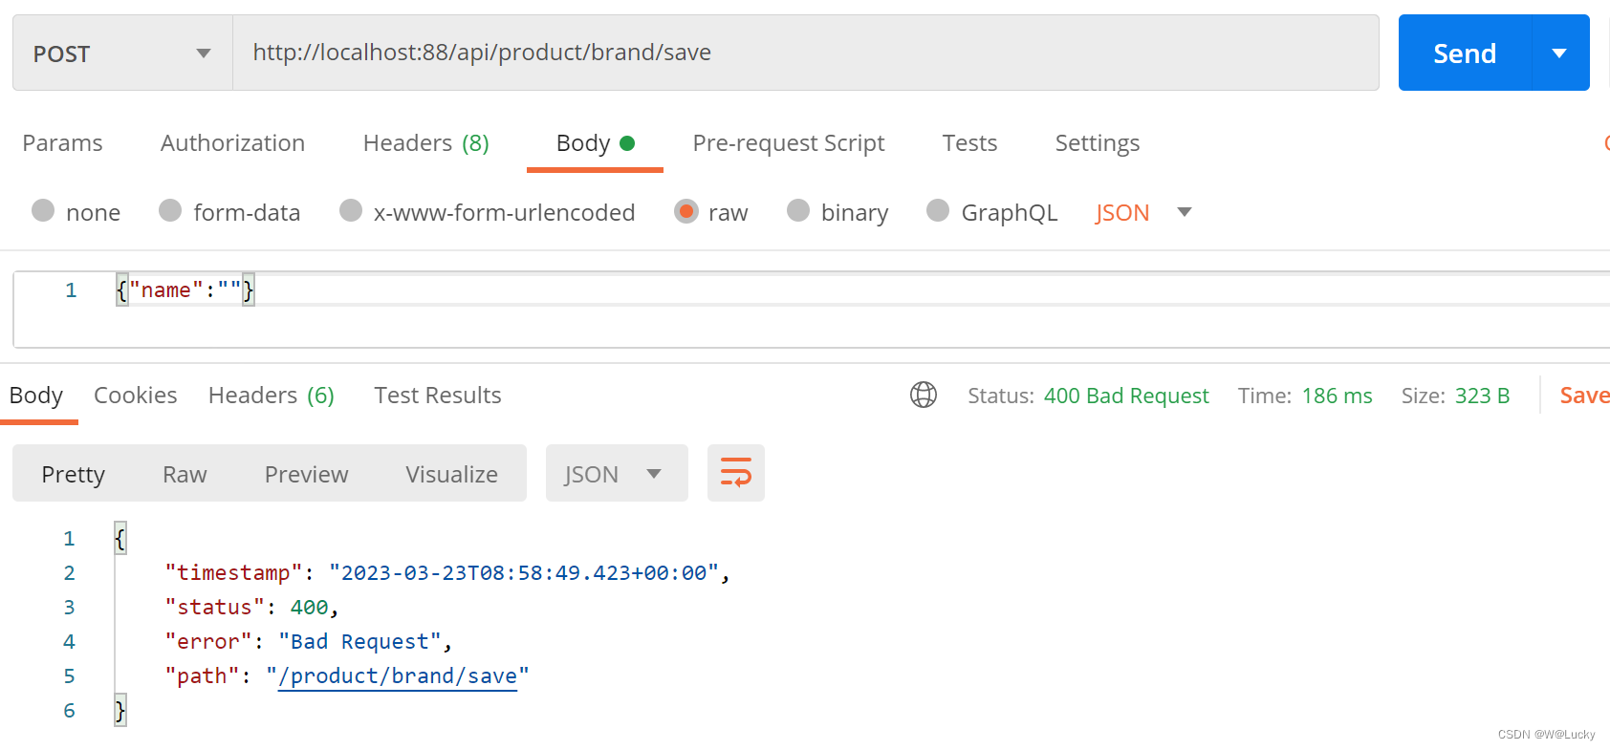Select the Preview response view
The height and width of the screenshot is (750, 1610).
(x=306, y=474)
